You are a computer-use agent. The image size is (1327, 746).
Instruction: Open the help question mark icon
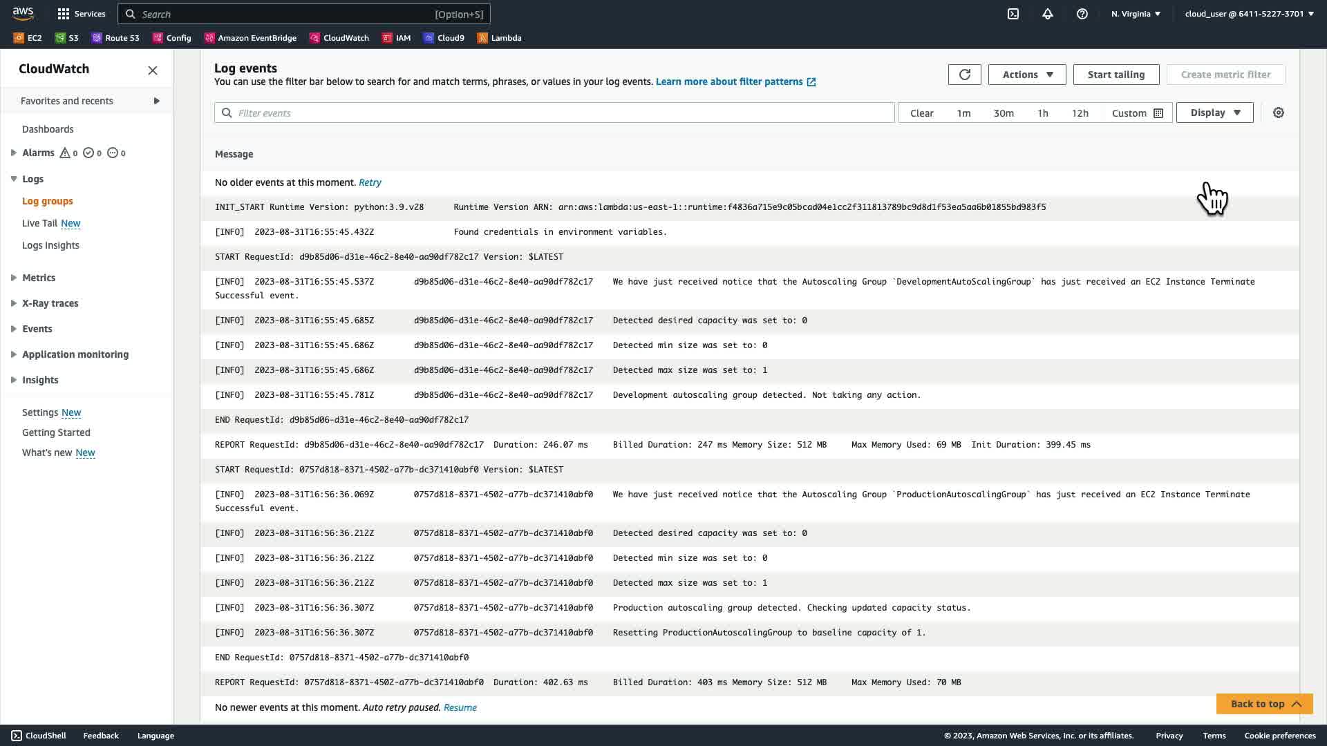coord(1082,14)
